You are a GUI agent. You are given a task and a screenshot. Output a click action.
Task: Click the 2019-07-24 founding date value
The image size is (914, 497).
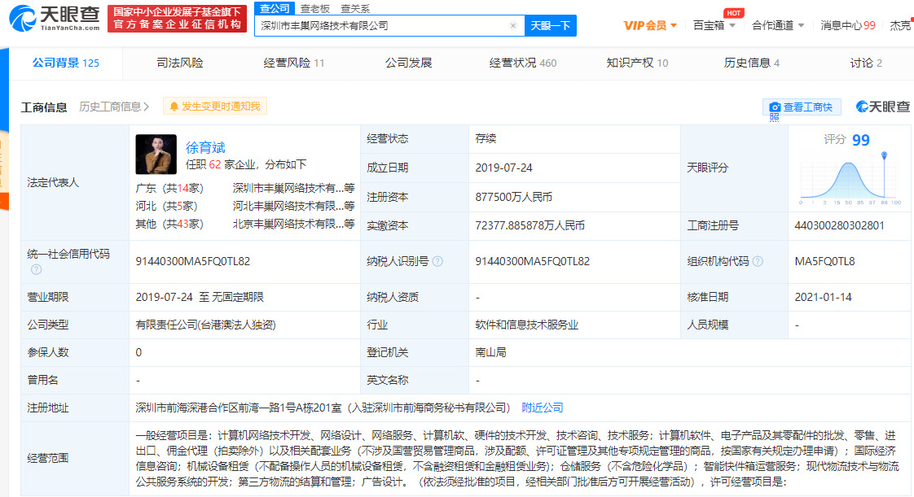click(503, 168)
